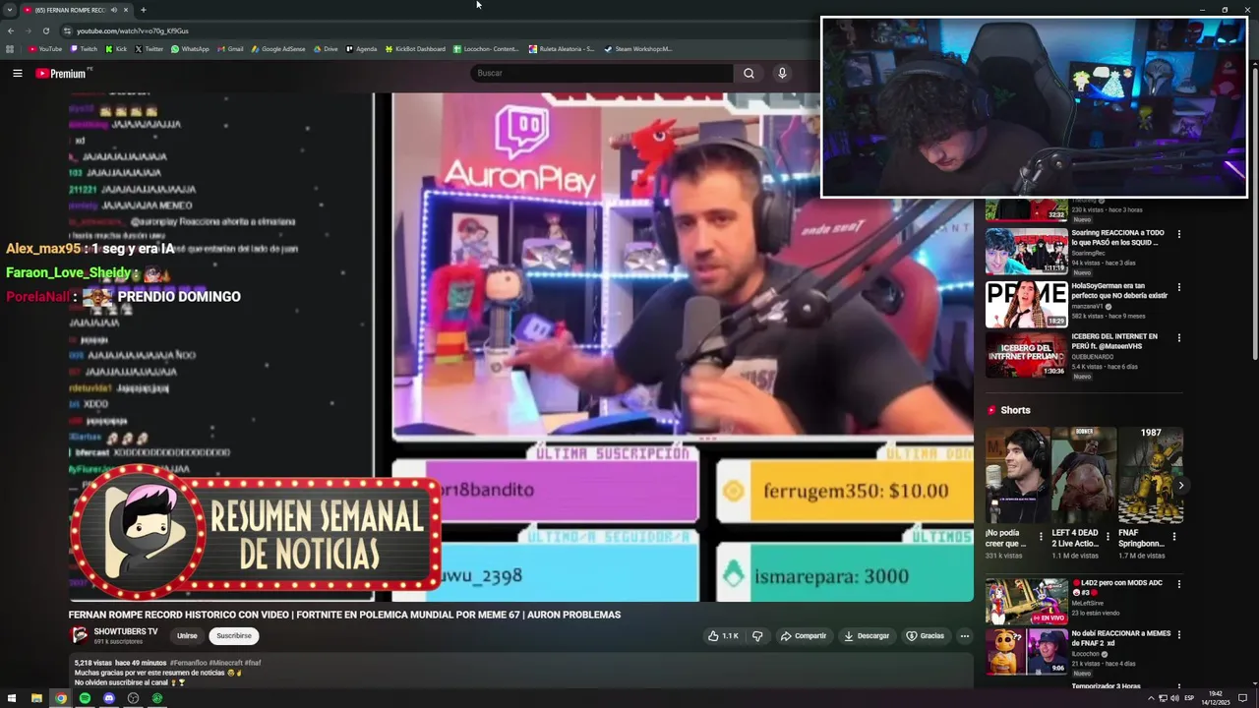Click the search magnifier button
The width and height of the screenshot is (1259, 708).
pos(749,73)
